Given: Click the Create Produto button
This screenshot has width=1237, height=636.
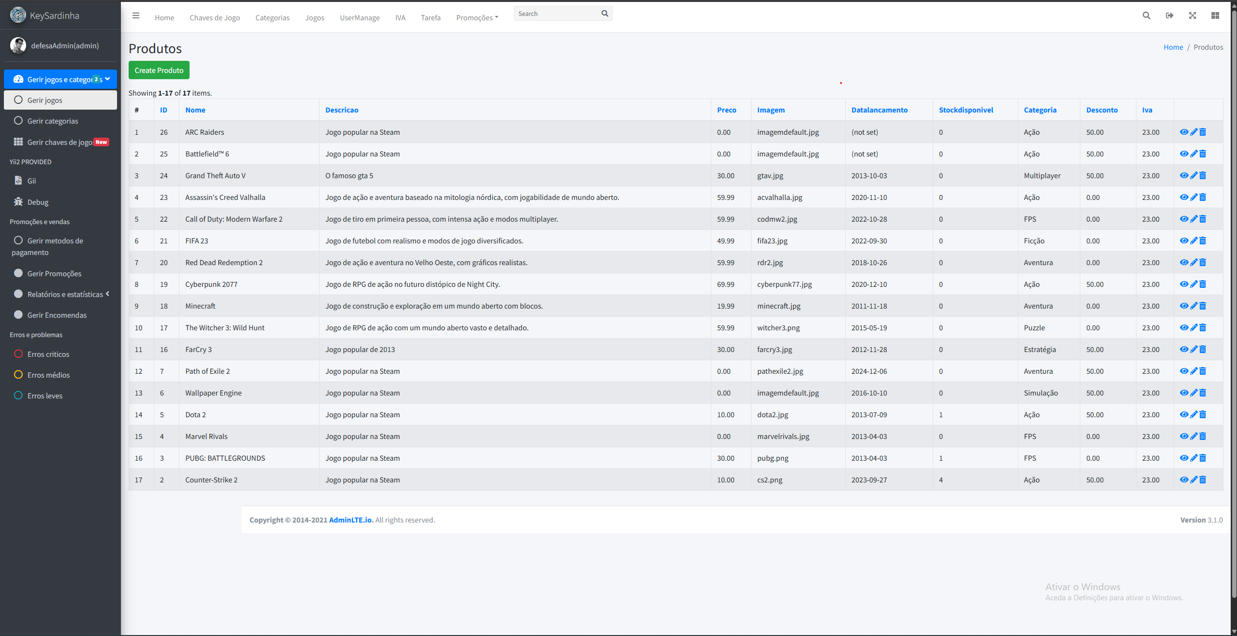Looking at the screenshot, I should [x=159, y=70].
